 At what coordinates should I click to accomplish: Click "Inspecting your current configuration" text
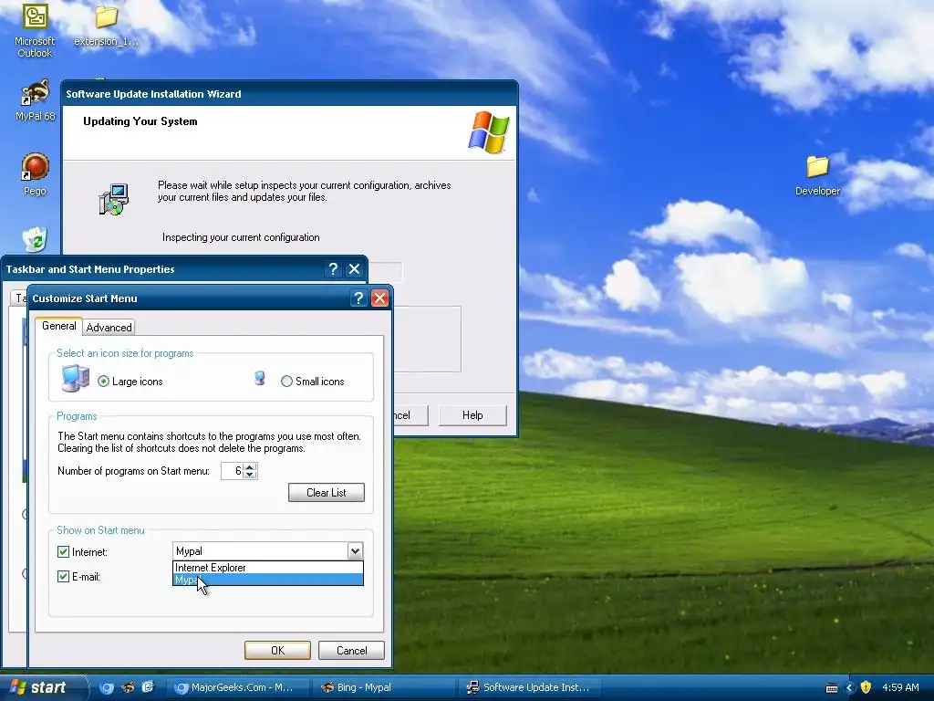tap(241, 237)
